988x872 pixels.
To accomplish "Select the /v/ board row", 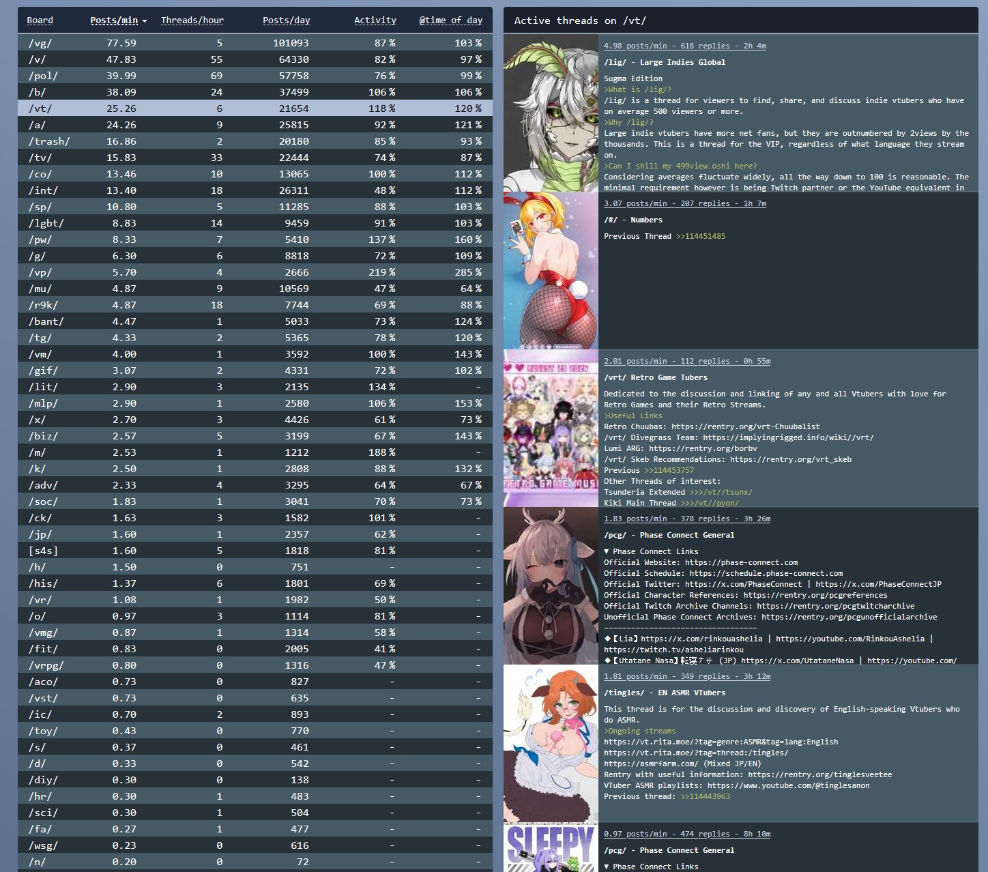I will click(255, 59).
